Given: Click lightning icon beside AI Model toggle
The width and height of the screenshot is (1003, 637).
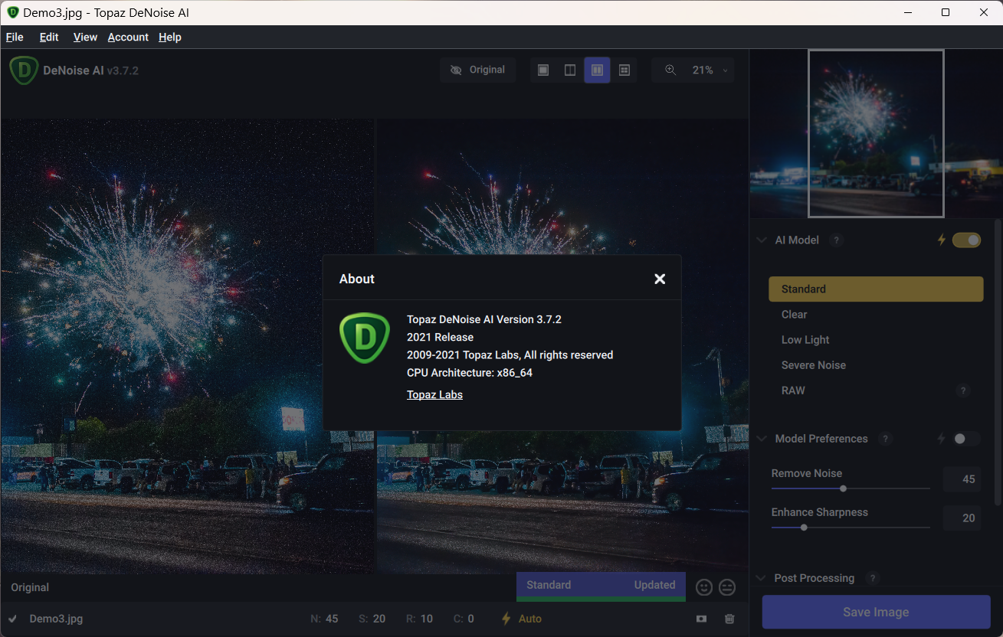Looking at the screenshot, I should 942,240.
